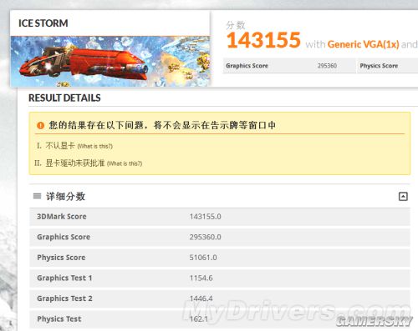This screenshot has width=418, height=331.
Task: Click the list icon beside 详细分数
Action: (37, 196)
